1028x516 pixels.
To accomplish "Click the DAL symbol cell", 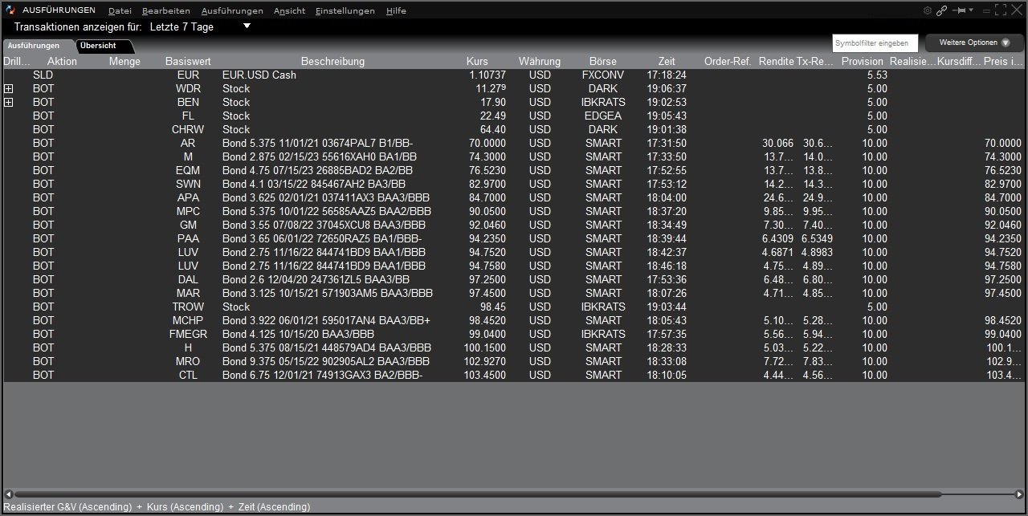I will pyautogui.click(x=188, y=280).
